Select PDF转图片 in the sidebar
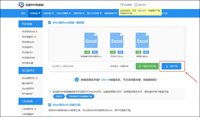Image resolution: width=200 pixels, height=117 pixels. [x=27, y=37]
